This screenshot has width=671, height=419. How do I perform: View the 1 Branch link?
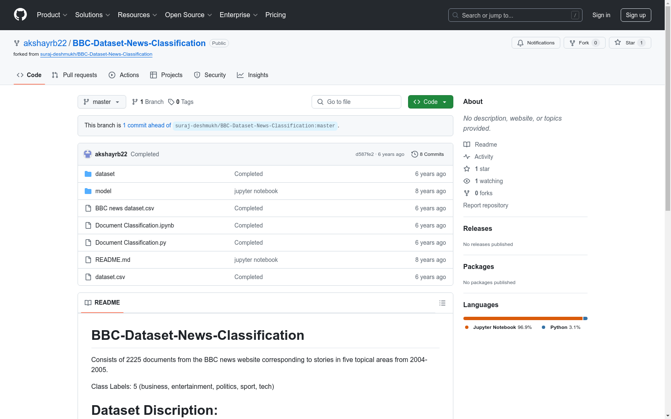pos(148,102)
